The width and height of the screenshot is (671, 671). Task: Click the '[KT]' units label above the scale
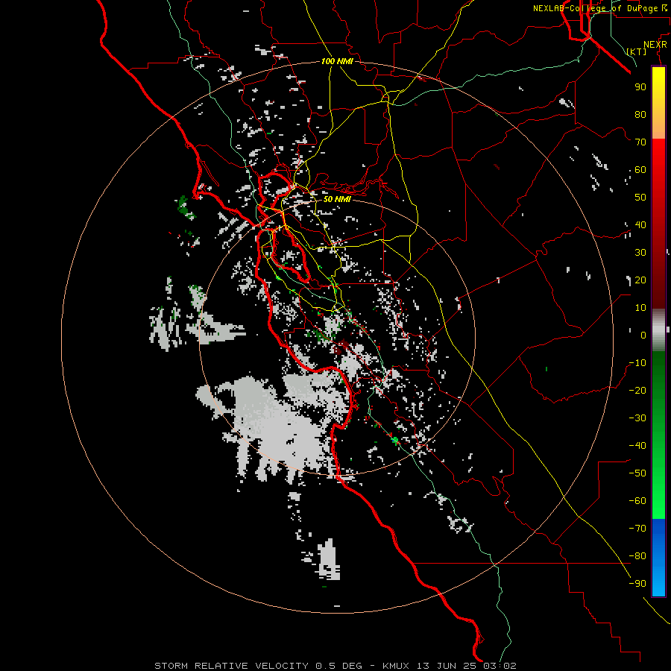coord(637,51)
